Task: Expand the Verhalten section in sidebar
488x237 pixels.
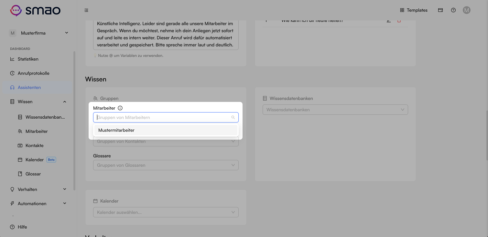Action: tap(39, 189)
